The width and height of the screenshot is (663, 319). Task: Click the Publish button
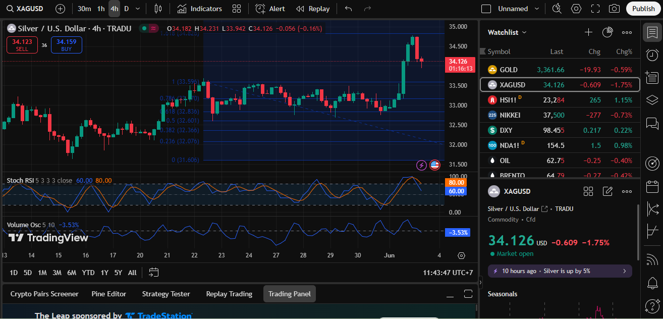coord(643,9)
